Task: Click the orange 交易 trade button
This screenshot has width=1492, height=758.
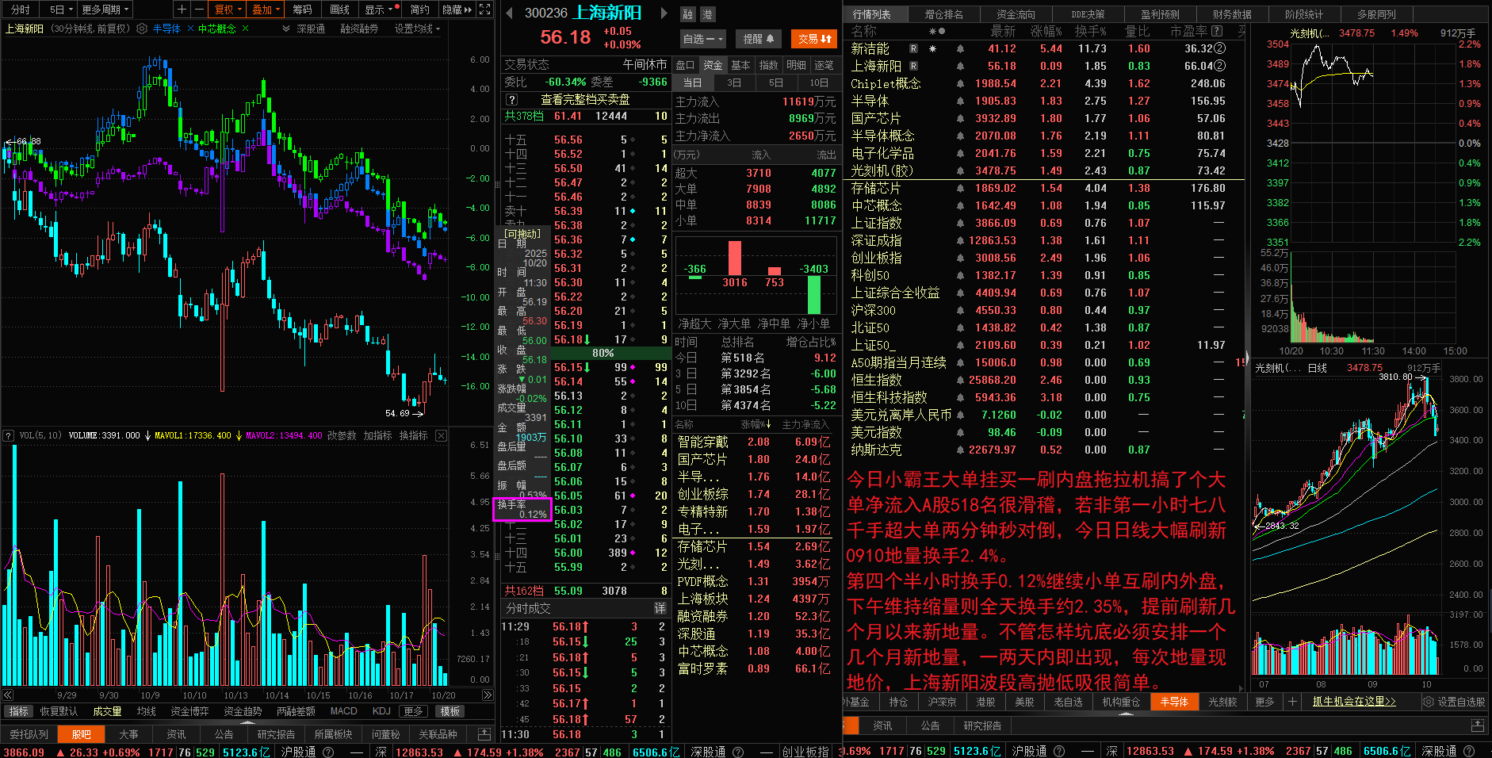Action: click(x=814, y=39)
